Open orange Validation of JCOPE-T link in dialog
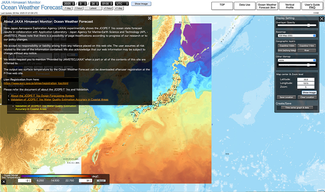 (x=59, y=99)
